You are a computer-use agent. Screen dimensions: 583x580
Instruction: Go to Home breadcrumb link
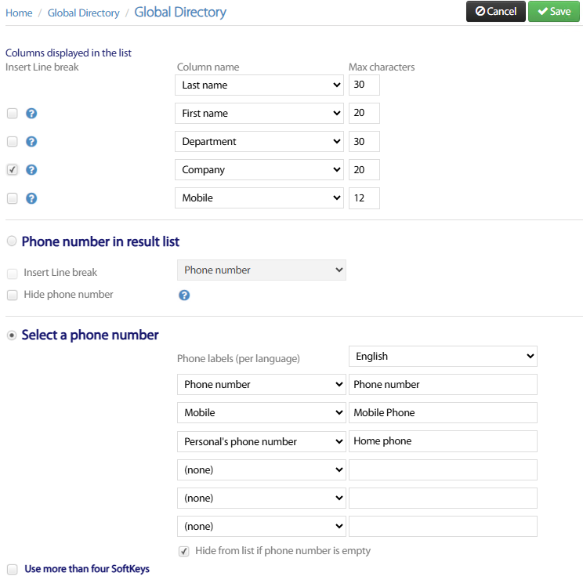point(19,13)
